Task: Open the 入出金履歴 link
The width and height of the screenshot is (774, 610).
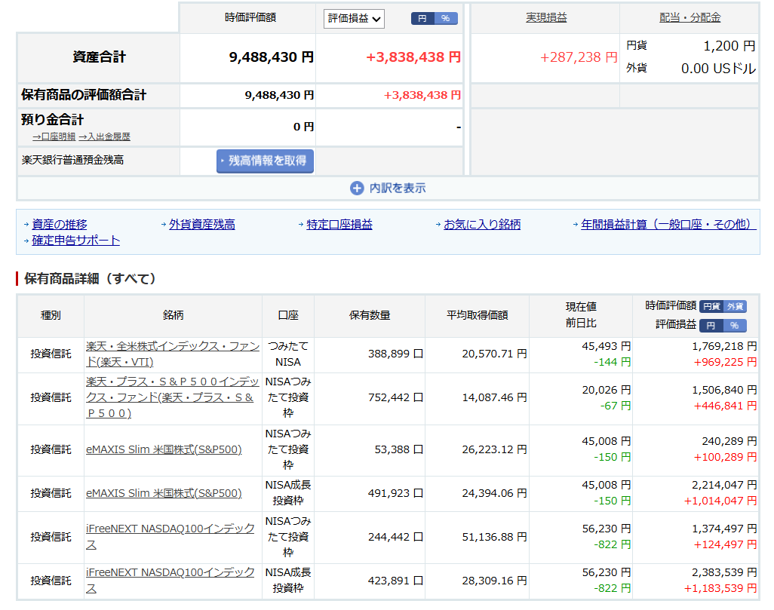Action: [x=104, y=136]
